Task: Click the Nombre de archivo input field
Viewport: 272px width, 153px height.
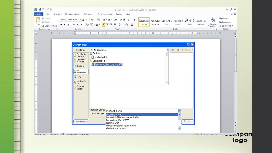Action: click(142, 111)
